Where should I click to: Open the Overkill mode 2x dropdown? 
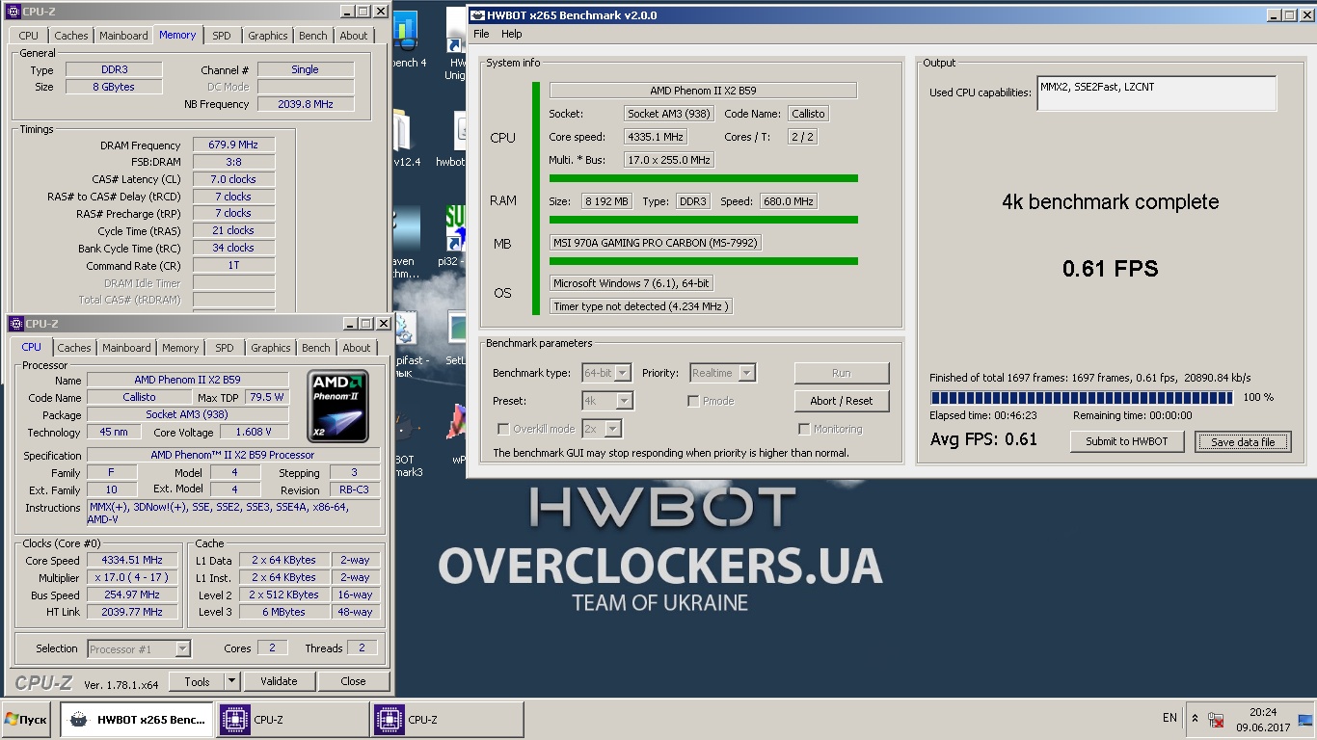click(612, 429)
